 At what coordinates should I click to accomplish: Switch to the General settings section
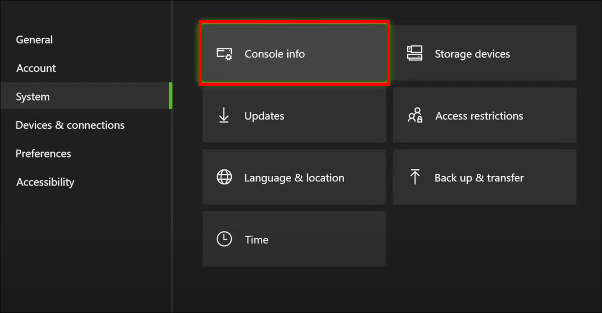[34, 40]
